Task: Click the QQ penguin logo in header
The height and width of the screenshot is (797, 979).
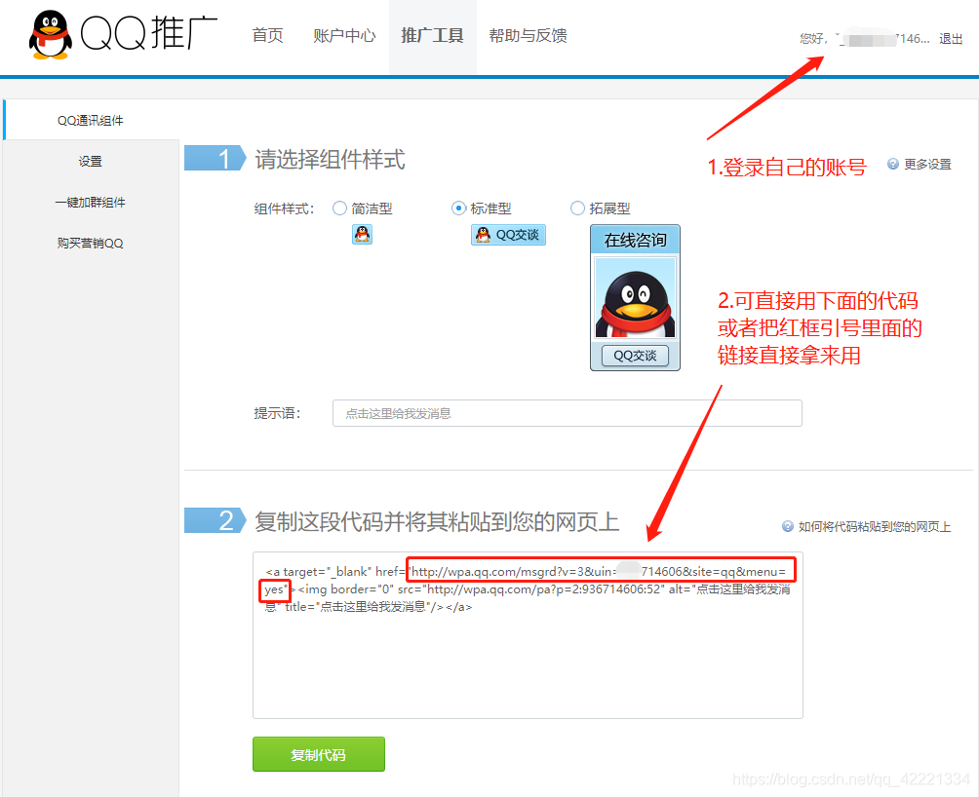Action: (50, 35)
